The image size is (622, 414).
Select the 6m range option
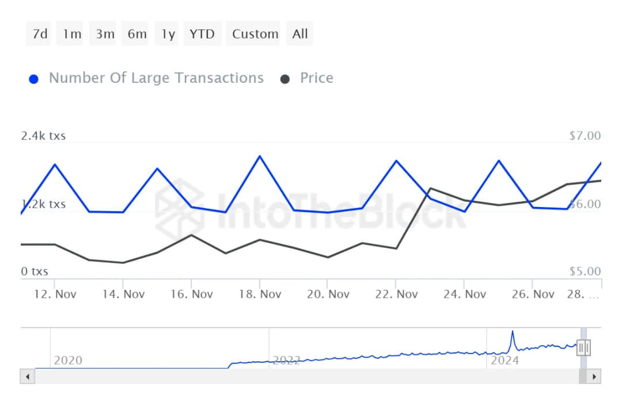[x=137, y=34]
